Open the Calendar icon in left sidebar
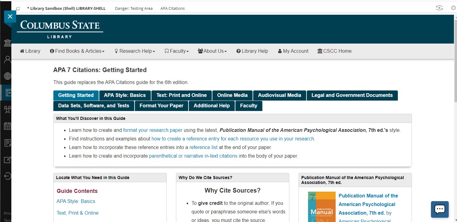Image resolution: width=457 pixels, height=222 pixels. pos(7,126)
